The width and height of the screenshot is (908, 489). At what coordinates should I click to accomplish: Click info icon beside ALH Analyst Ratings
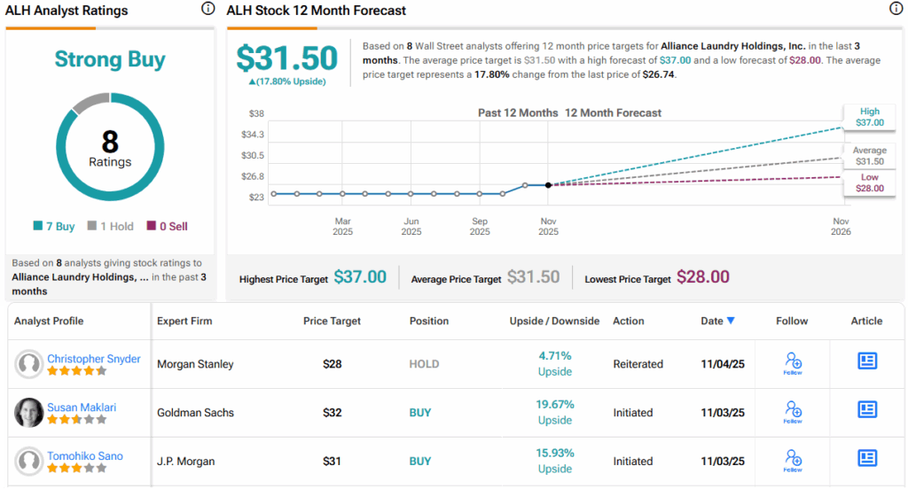click(x=207, y=9)
